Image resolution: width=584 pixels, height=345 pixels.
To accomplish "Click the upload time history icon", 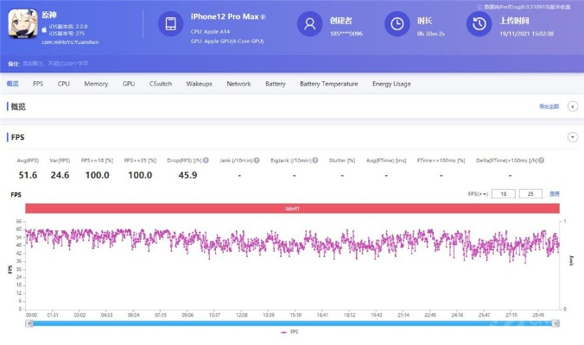I will click(x=479, y=24).
